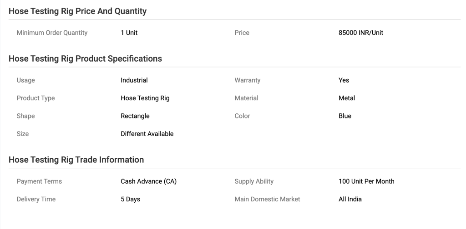This screenshot has width=466, height=229.
Task: Click the Supply Ability label
Action: [254, 181]
